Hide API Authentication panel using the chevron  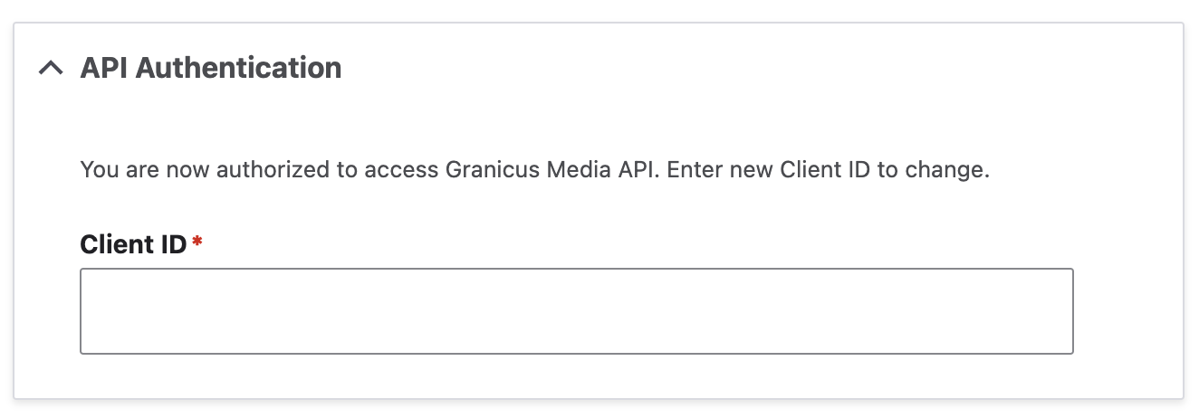coord(51,68)
